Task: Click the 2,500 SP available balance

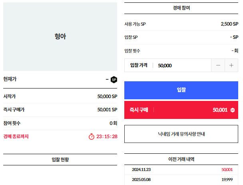Action: [229, 24]
